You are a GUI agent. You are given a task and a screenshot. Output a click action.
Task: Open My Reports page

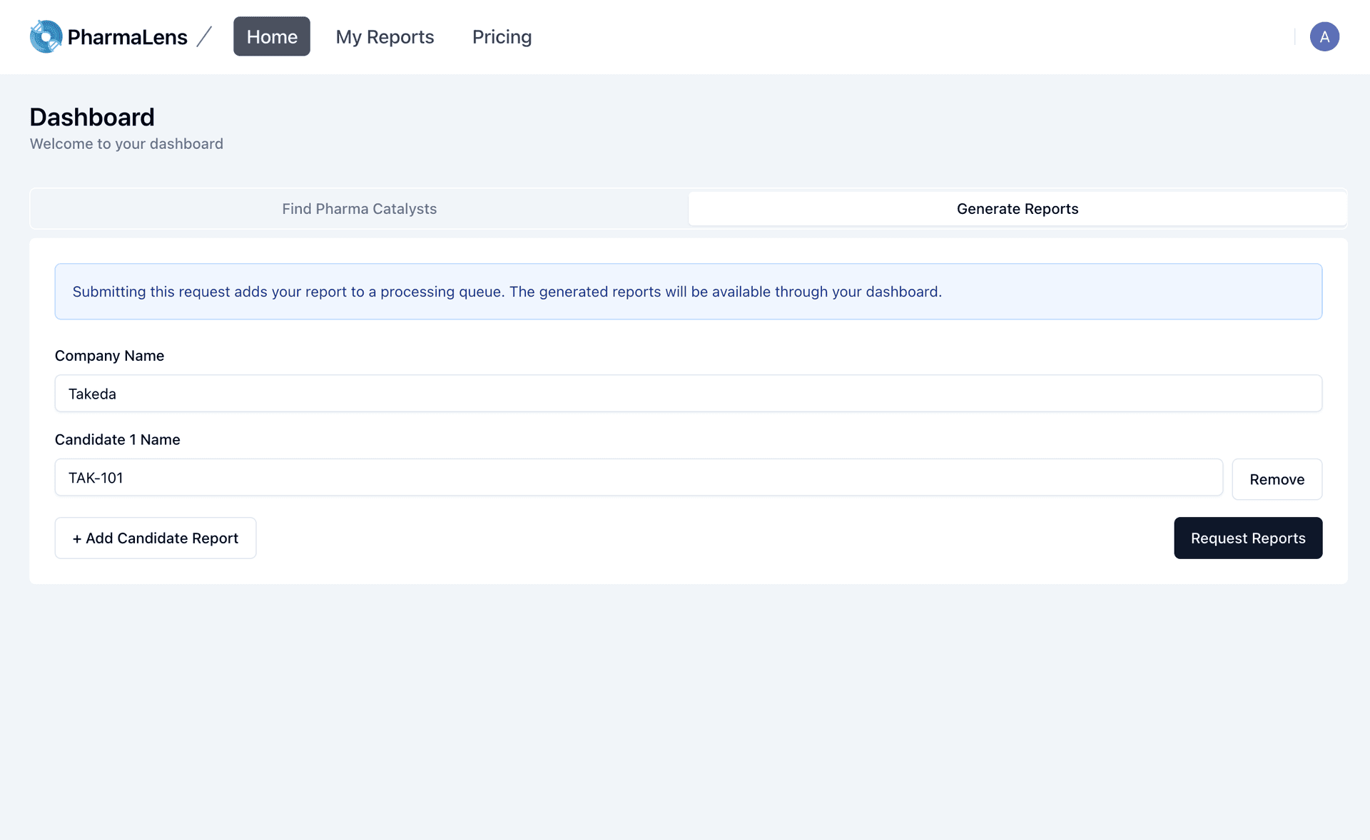pyautogui.click(x=385, y=36)
